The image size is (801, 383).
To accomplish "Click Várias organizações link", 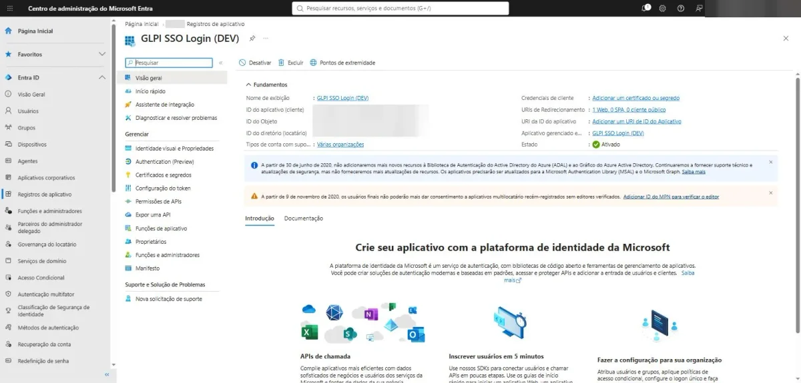I will click(x=340, y=145).
